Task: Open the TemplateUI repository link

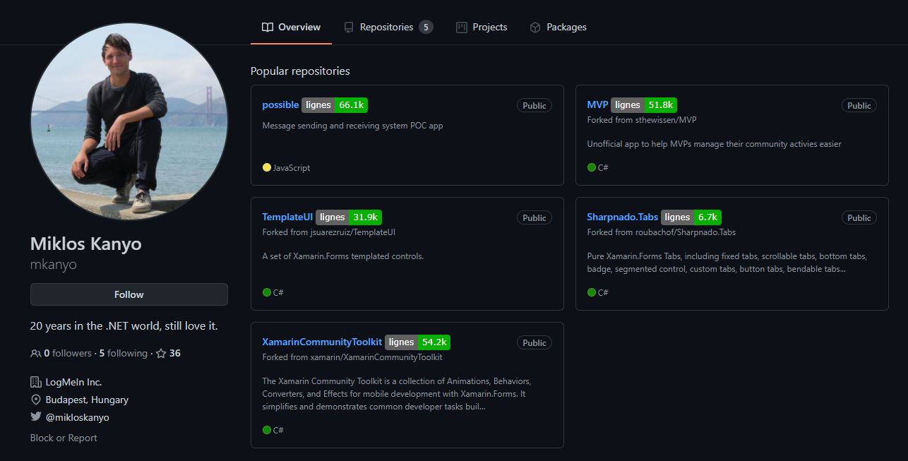Action: tap(287, 217)
